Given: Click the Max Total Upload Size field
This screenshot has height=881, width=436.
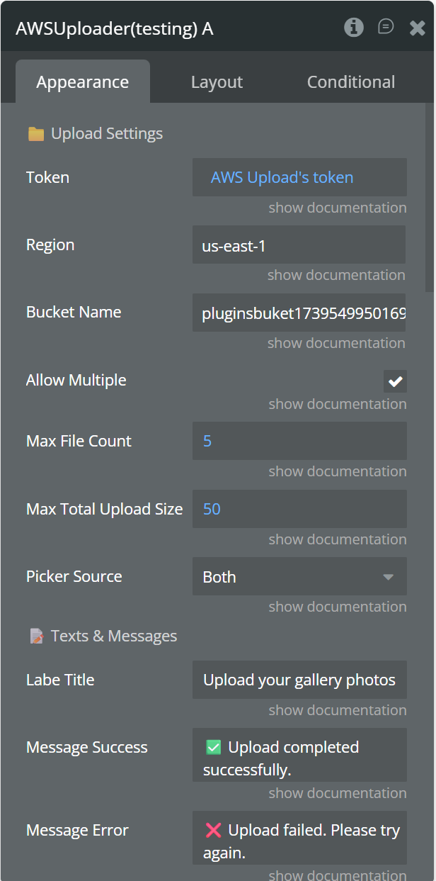Looking at the screenshot, I should click(299, 509).
